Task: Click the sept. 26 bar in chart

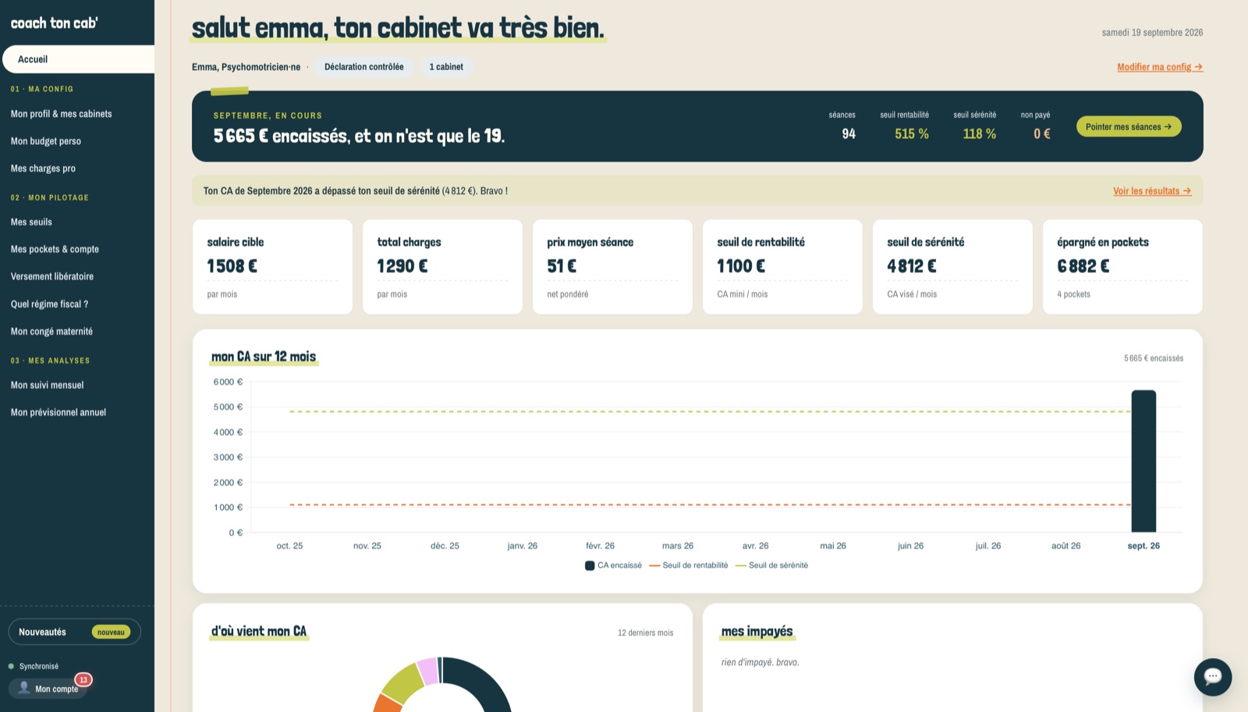Action: [x=1143, y=461]
